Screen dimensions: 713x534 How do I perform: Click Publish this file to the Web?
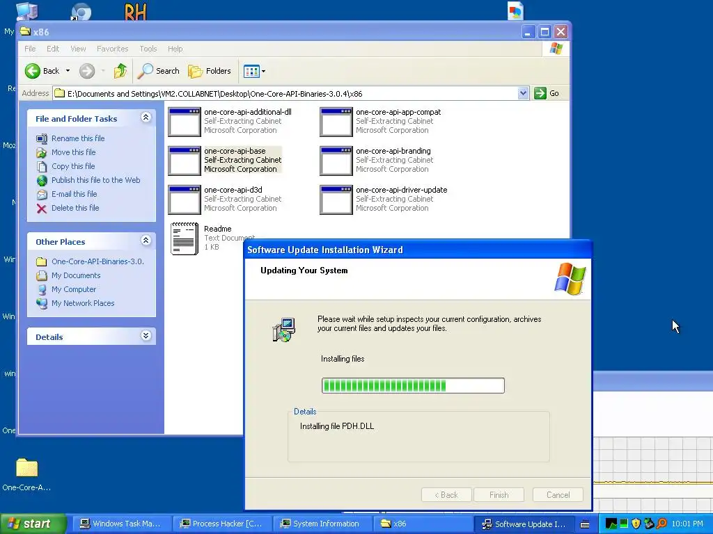click(95, 180)
